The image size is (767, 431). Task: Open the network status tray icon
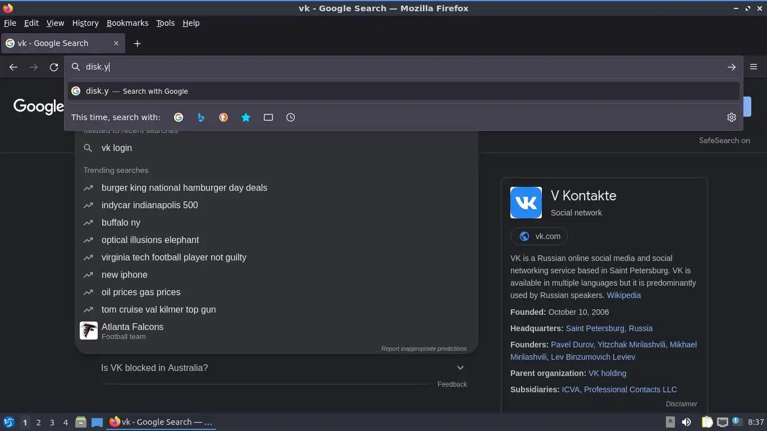723,422
